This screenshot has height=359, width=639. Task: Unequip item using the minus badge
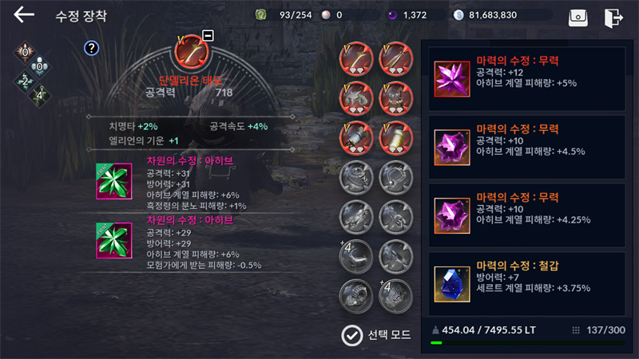coord(208,35)
